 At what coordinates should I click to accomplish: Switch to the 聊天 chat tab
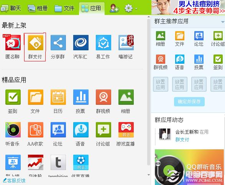(x=11, y=8)
